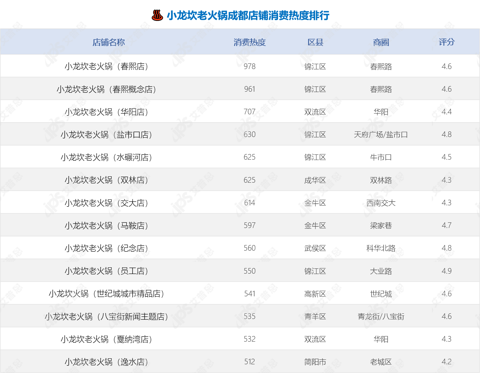Click the rating 4.4
The width and height of the screenshot is (480, 373).
(x=447, y=112)
